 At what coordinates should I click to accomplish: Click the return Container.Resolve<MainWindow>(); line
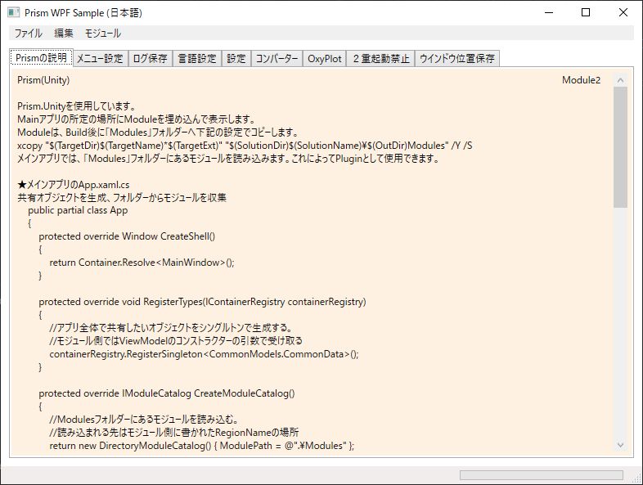point(142,263)
